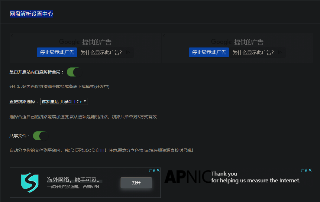The image size is (320, 202).
Task: Click the back arrow in left Google ad
Action: [x=13, y=36]
